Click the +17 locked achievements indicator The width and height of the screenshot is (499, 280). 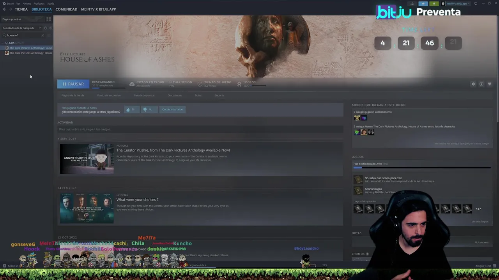tap(478, 209)
